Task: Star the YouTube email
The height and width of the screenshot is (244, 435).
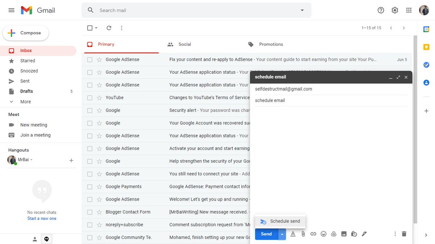Action: coord(99,98)
